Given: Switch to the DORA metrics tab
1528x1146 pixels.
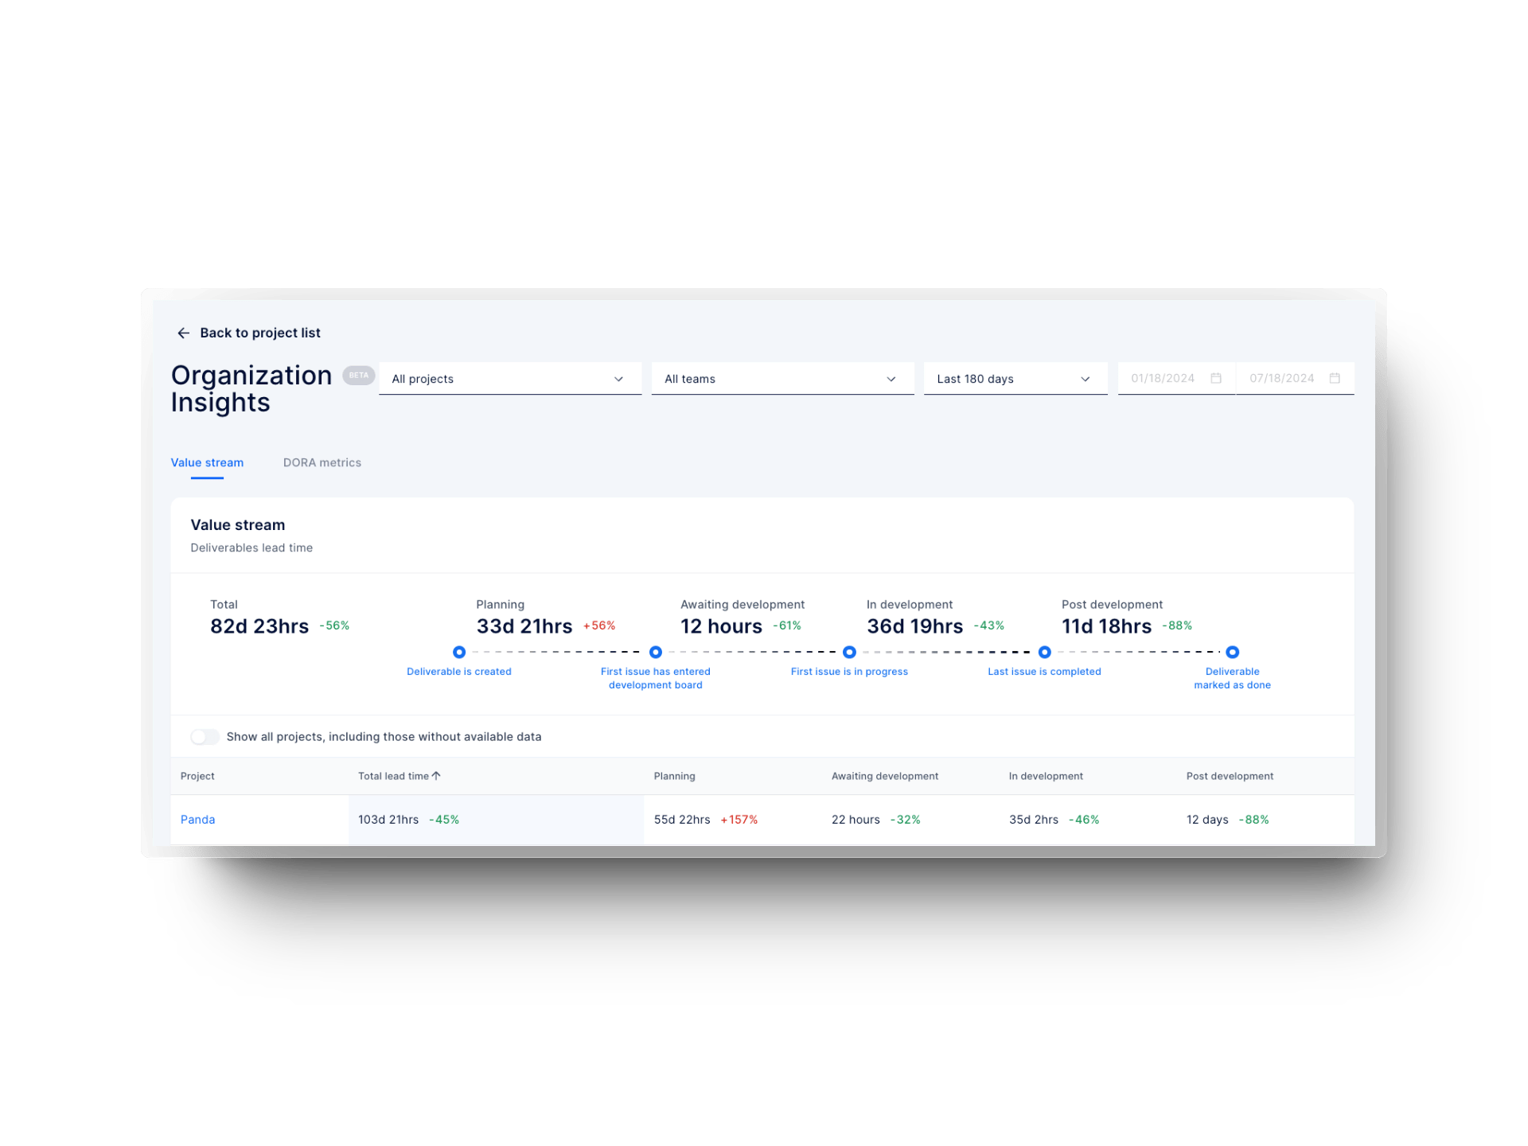Looking at the screenshot, I should (322, 462).
